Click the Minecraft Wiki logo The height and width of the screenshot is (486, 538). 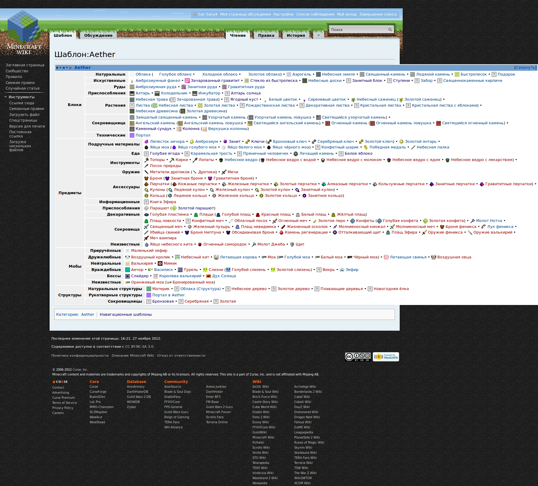pos(24,32)
